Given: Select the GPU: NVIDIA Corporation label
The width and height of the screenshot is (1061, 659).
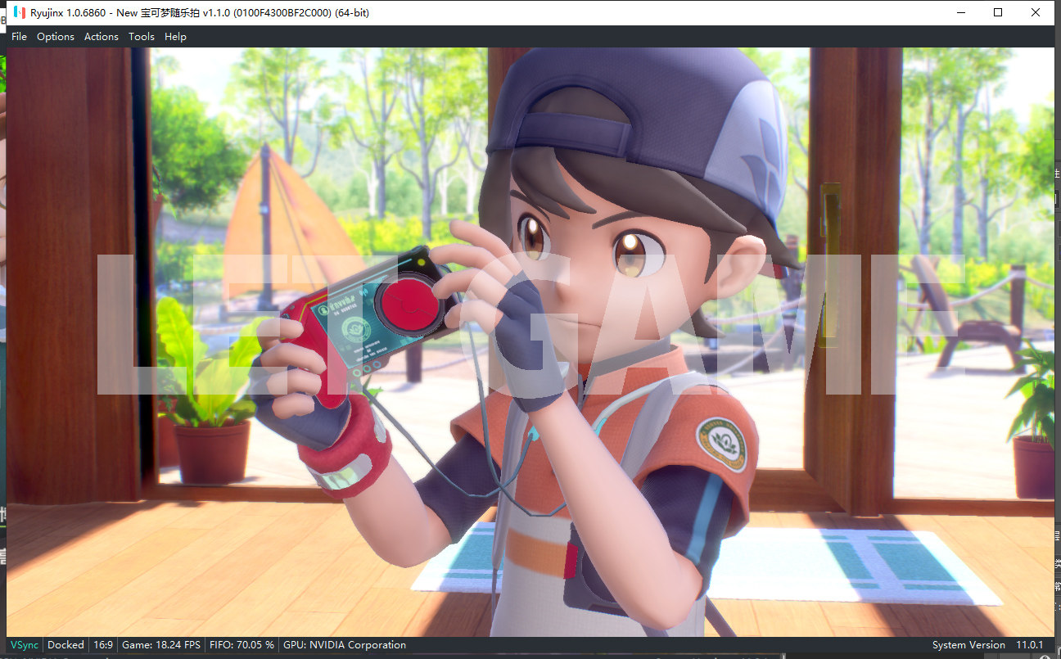Looking at the screenshot, I should (345, 645).
